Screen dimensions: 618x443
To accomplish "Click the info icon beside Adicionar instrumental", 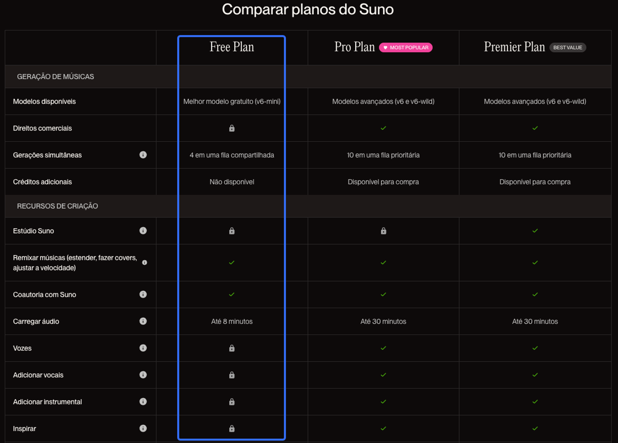I will tap(143, 402).
